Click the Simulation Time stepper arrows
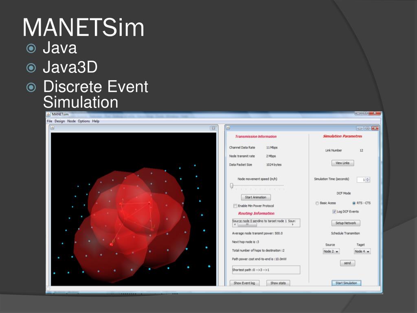 [x=368, y=180]
